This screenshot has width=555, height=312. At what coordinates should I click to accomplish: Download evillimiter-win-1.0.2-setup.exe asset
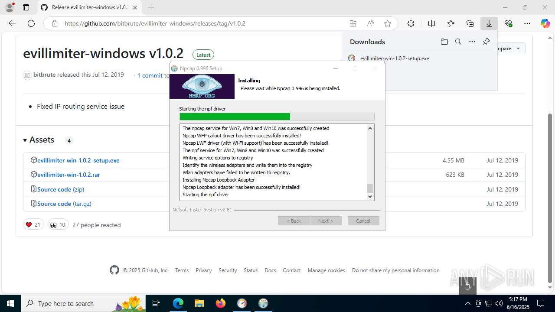click(78, 160)
